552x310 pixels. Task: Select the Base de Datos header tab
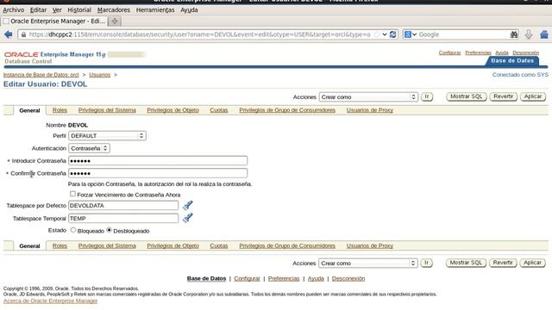tap(512, 61)
